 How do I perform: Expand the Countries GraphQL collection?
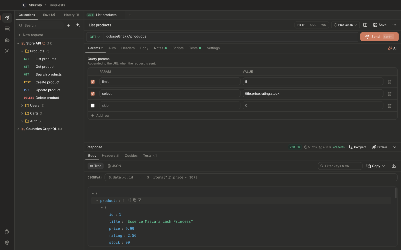(x=18, y=129)
